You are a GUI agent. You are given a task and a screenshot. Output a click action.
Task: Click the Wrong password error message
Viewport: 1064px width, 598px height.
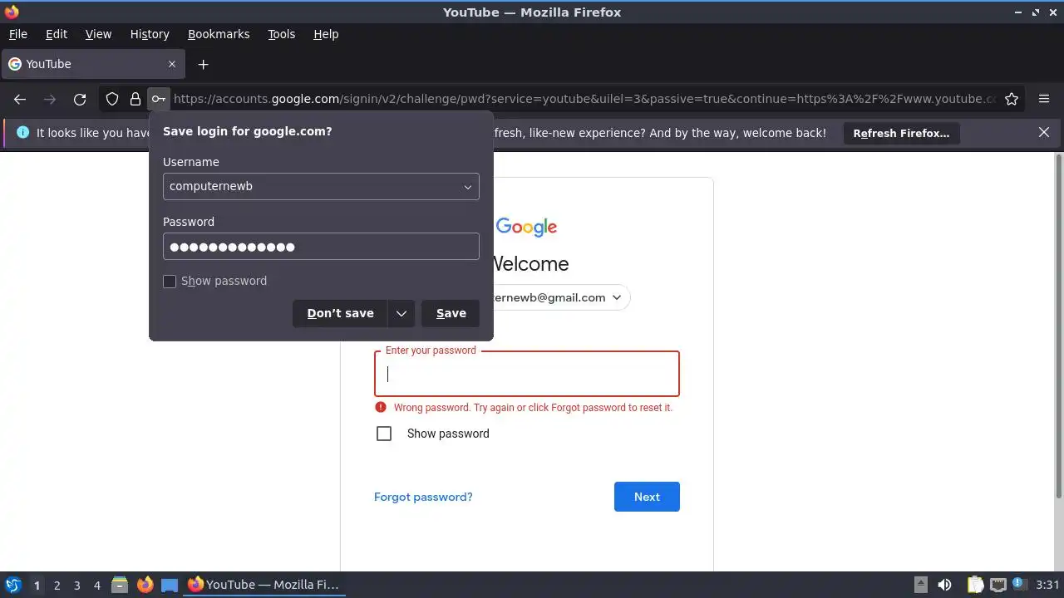(x=533, y=408)
